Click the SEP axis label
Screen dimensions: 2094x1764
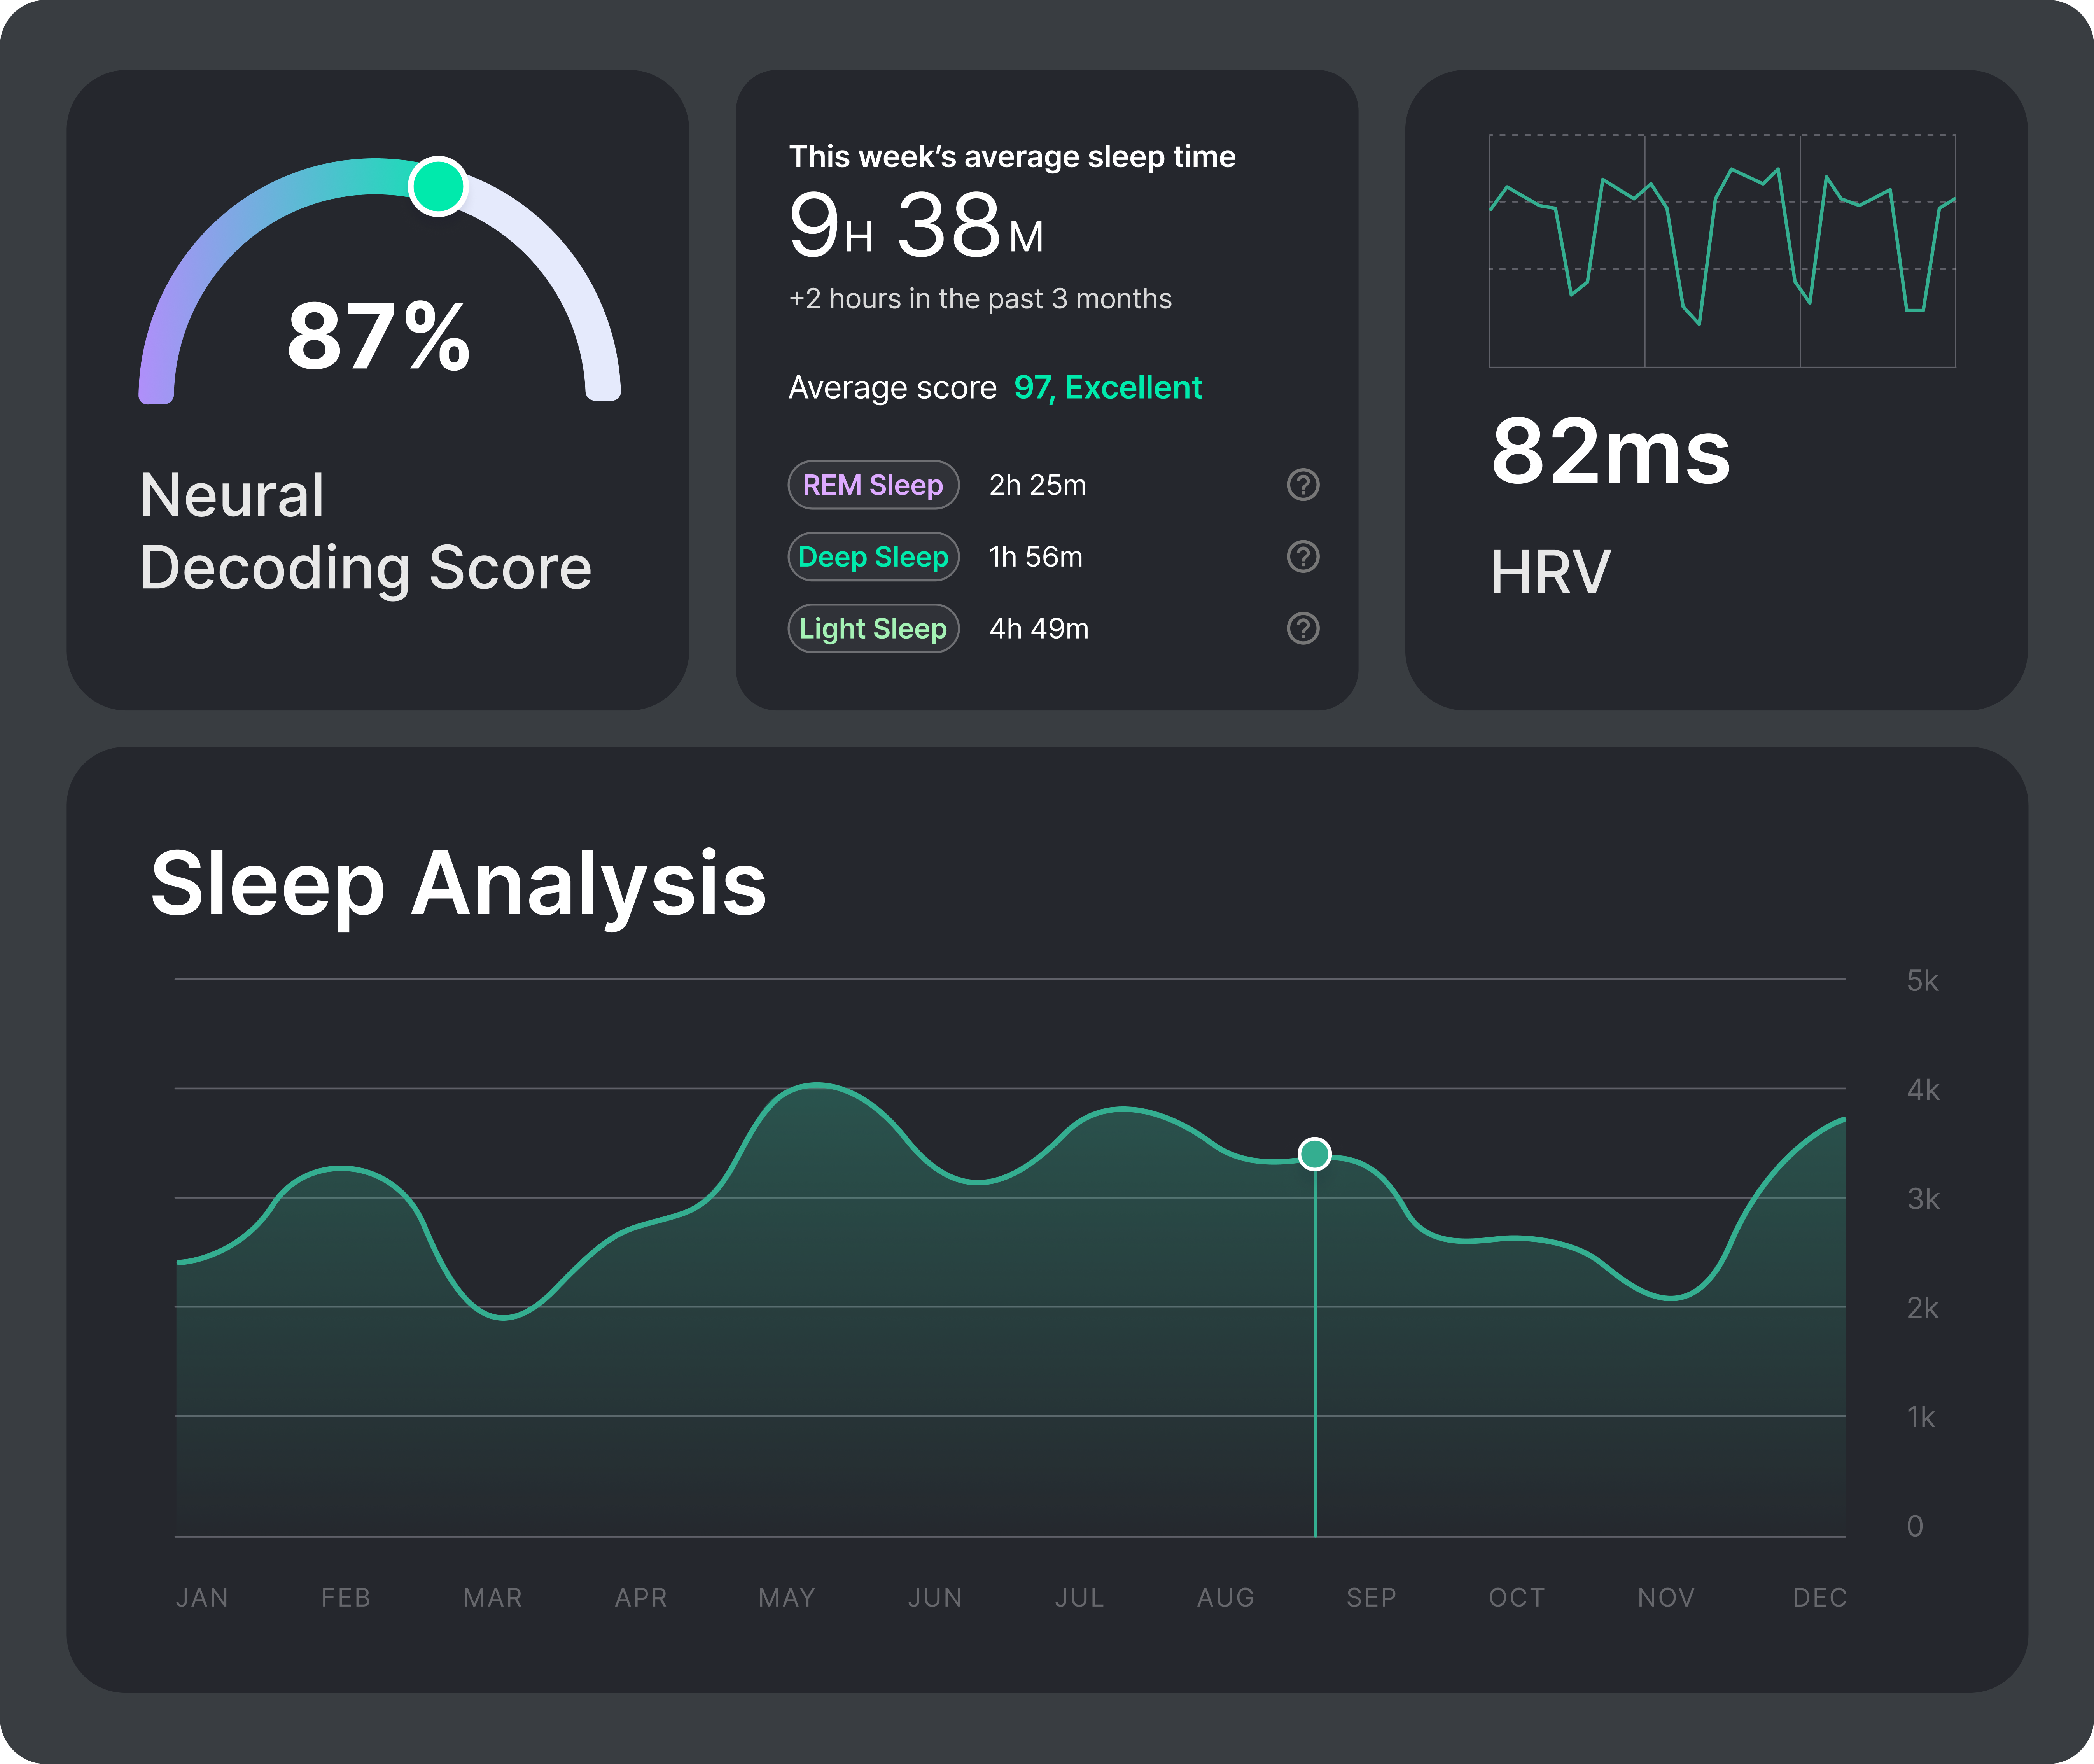tap(1371, 1597)
